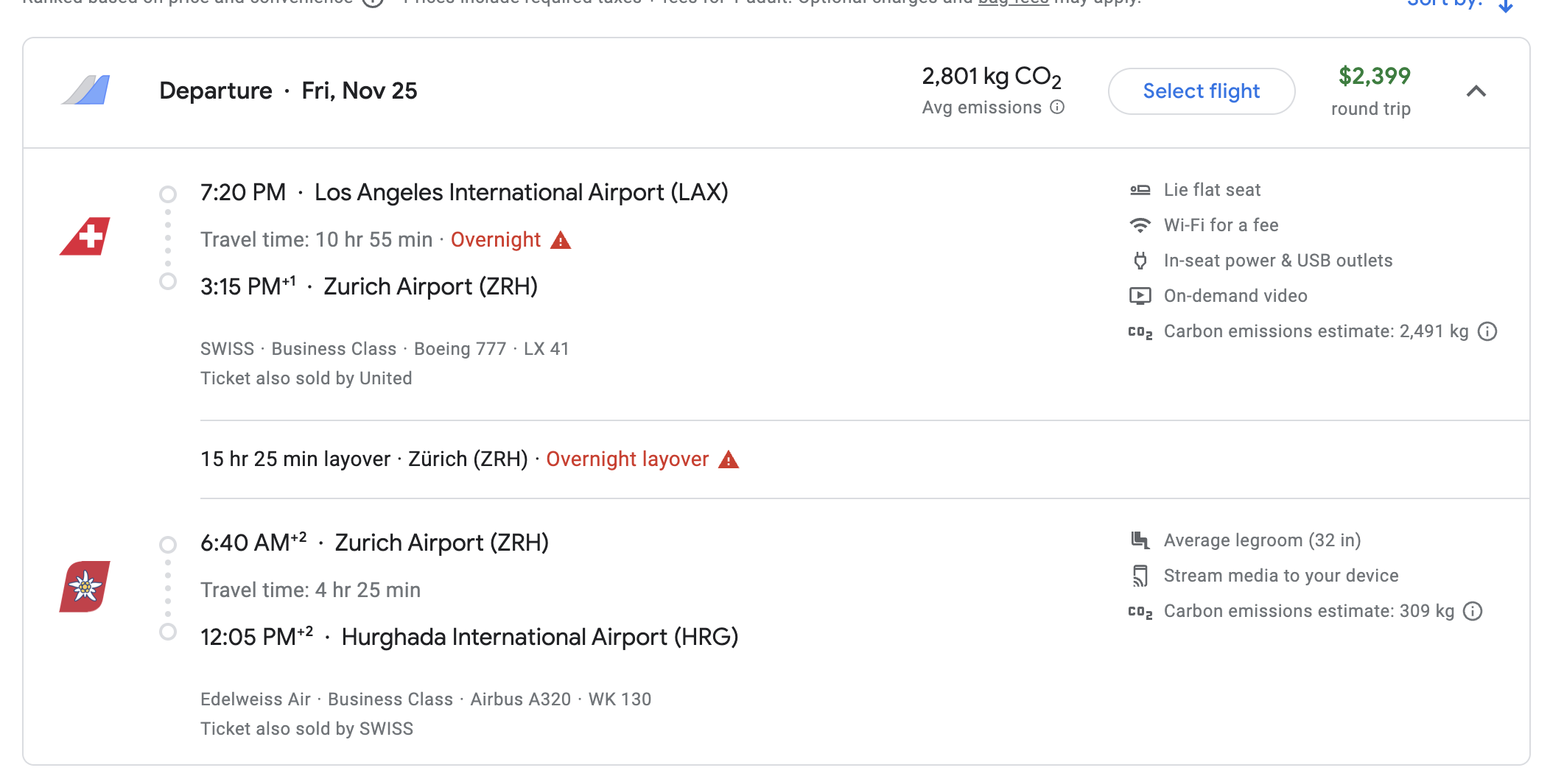Click the In-seat power plug icon
1550x776 pixels.
pyautogui.click(x=1140, y=261)
